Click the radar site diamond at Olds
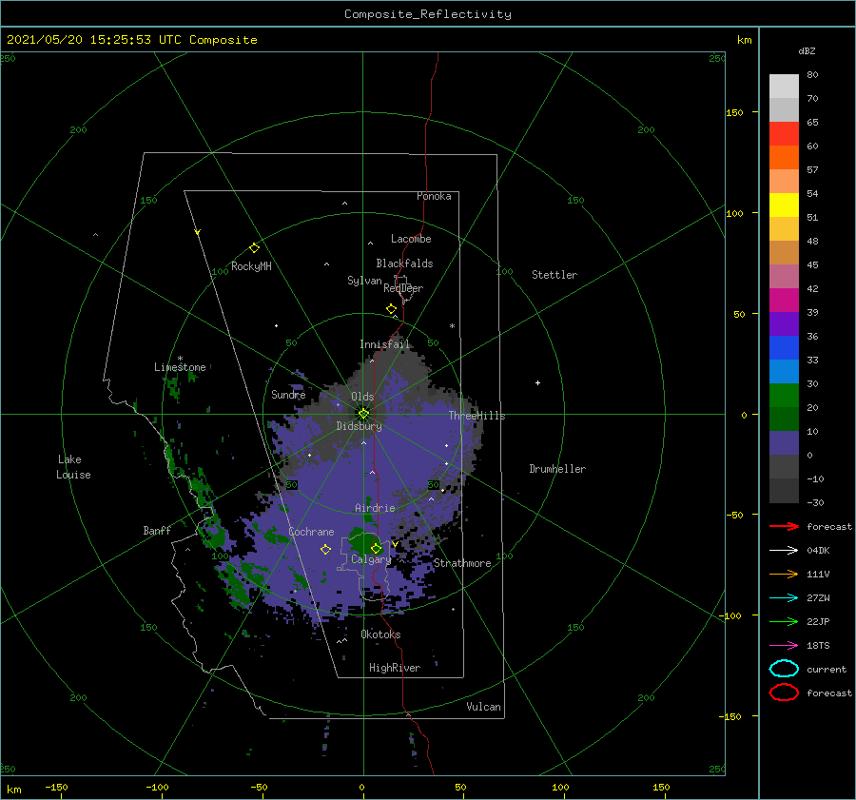Viewport: 856px width, 800px height. click(363, 414)
